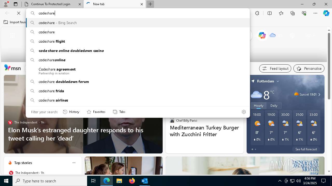The width and height of the screenshot is (332, 186).
Task: Switch weather to Daily tab
Action: point(274,105)
